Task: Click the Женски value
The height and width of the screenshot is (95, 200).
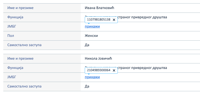Action: [91, 36]
